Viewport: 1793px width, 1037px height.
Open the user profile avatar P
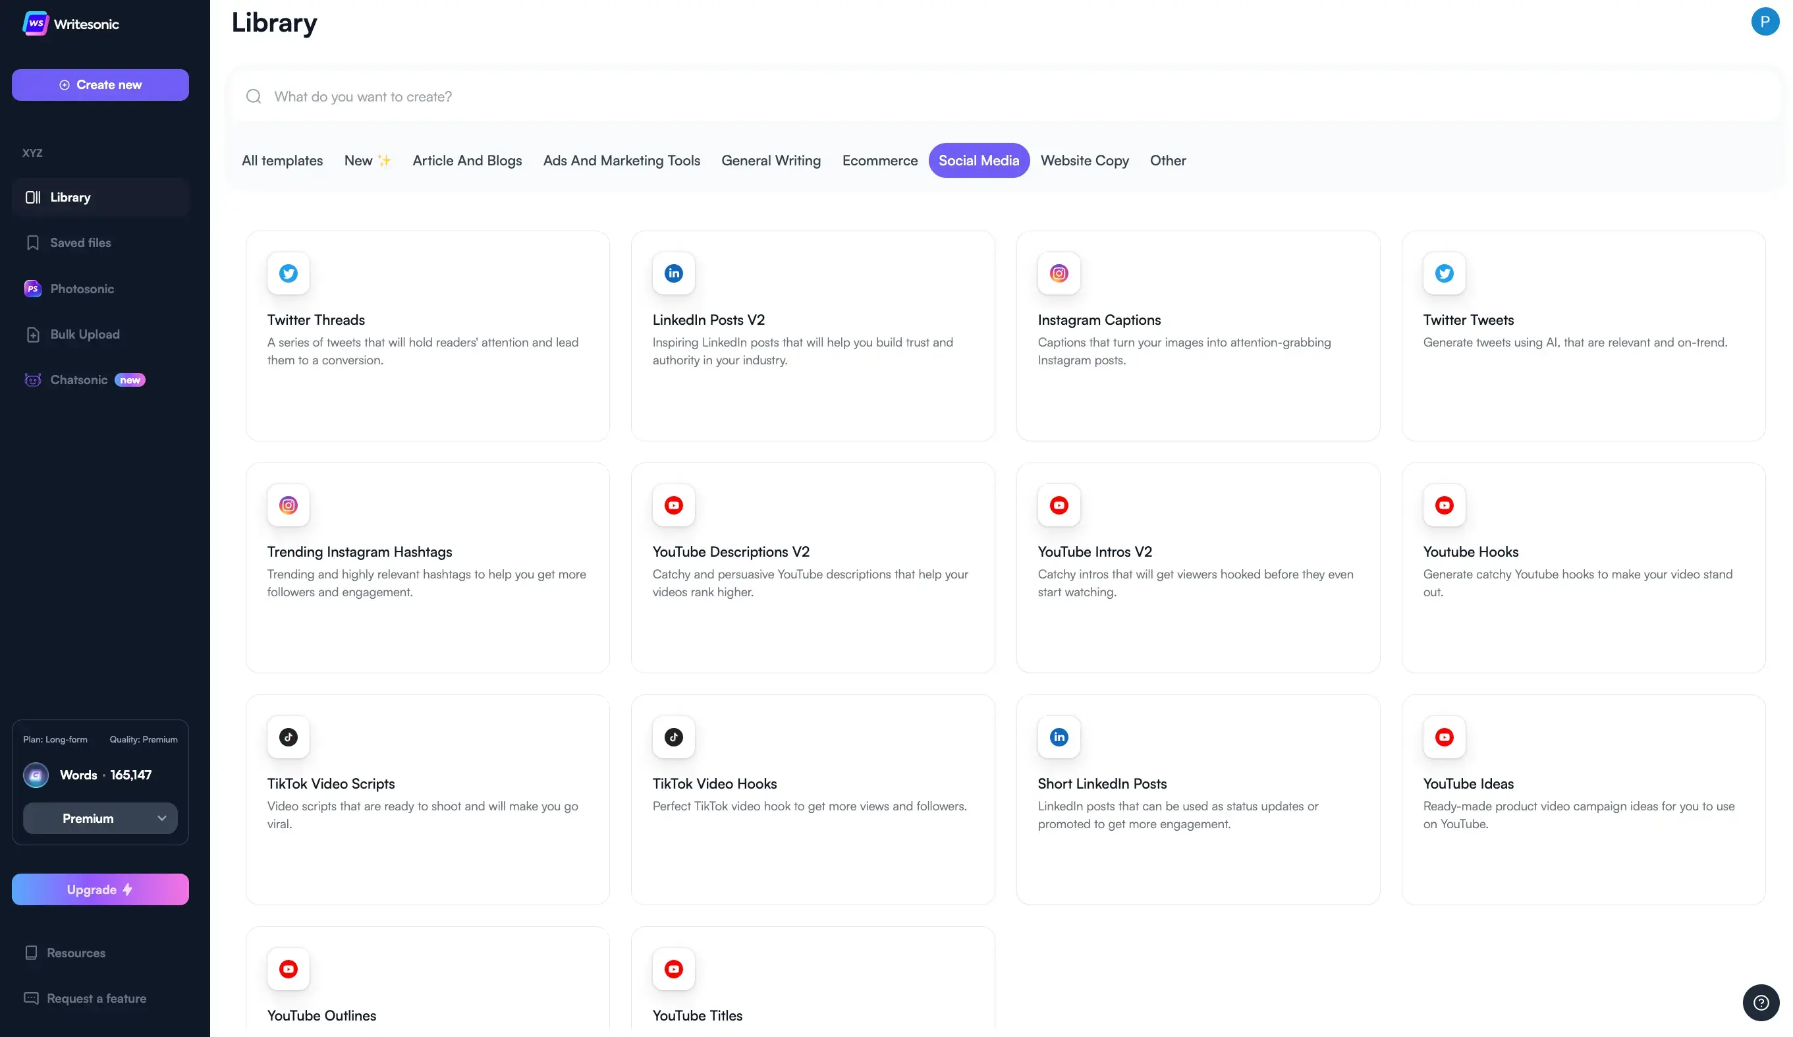[x=1765, y=21]
